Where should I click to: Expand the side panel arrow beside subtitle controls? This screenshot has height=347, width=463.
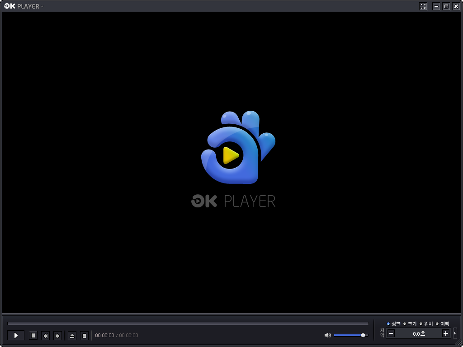coord(455,333)
